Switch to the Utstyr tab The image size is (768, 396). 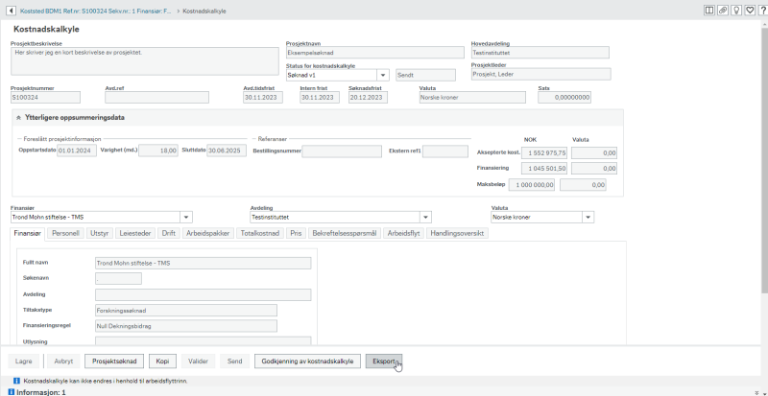click(x=101, y=234)
